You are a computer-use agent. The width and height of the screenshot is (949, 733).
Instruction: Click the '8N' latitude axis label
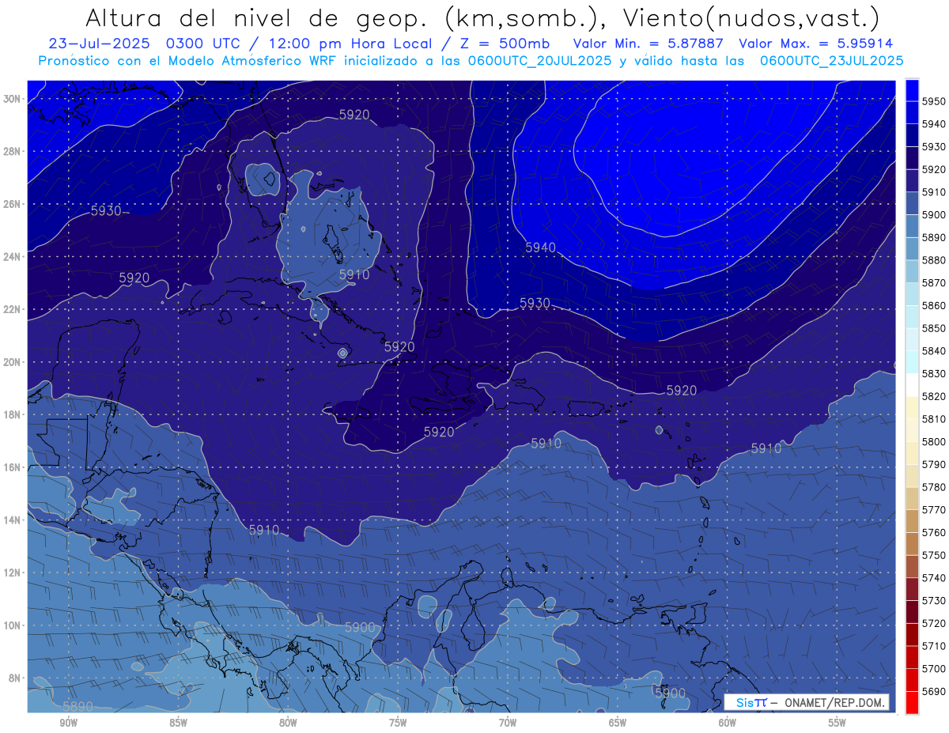[x=16, y=678]
